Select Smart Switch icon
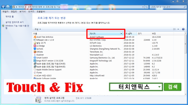Image resolution: width=188 pixels, height=105 pixels. click(35, 58)
